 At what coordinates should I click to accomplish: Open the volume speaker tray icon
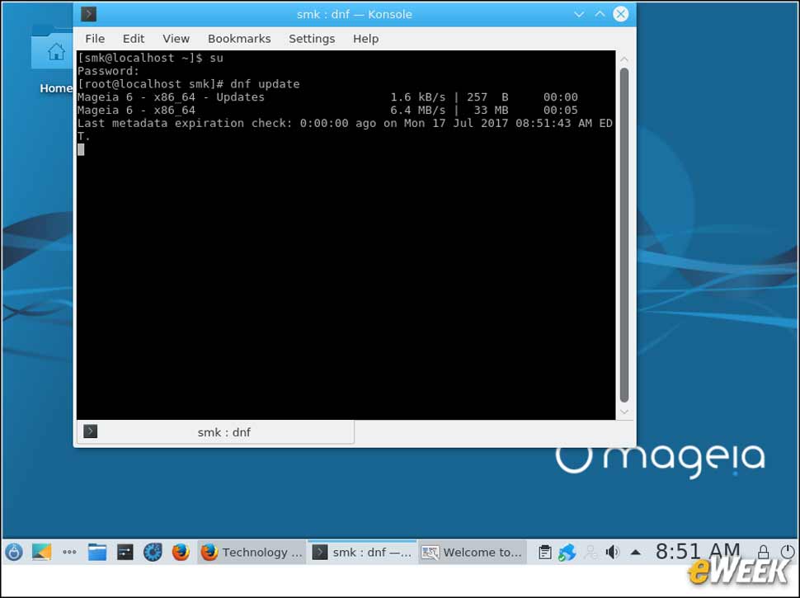coord(612,552)
